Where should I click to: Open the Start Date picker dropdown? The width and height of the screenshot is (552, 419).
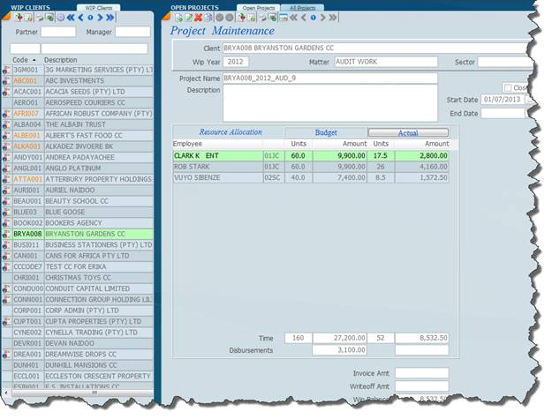[x=530, y=100]
